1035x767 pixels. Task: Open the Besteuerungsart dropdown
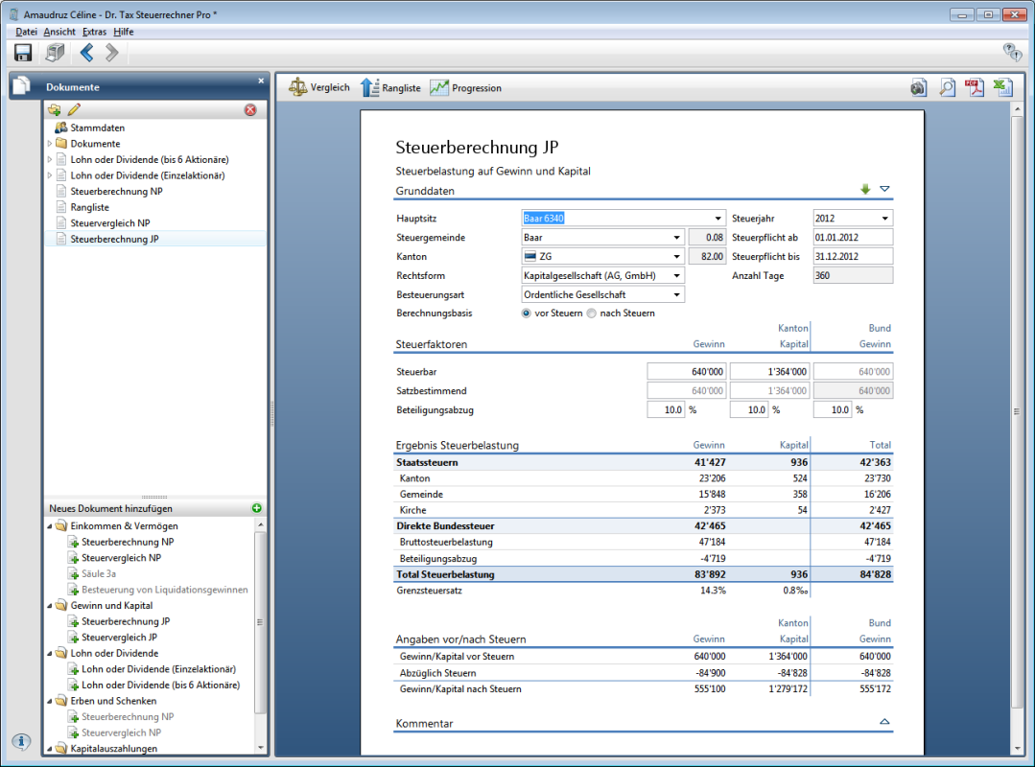pos(676,294)
